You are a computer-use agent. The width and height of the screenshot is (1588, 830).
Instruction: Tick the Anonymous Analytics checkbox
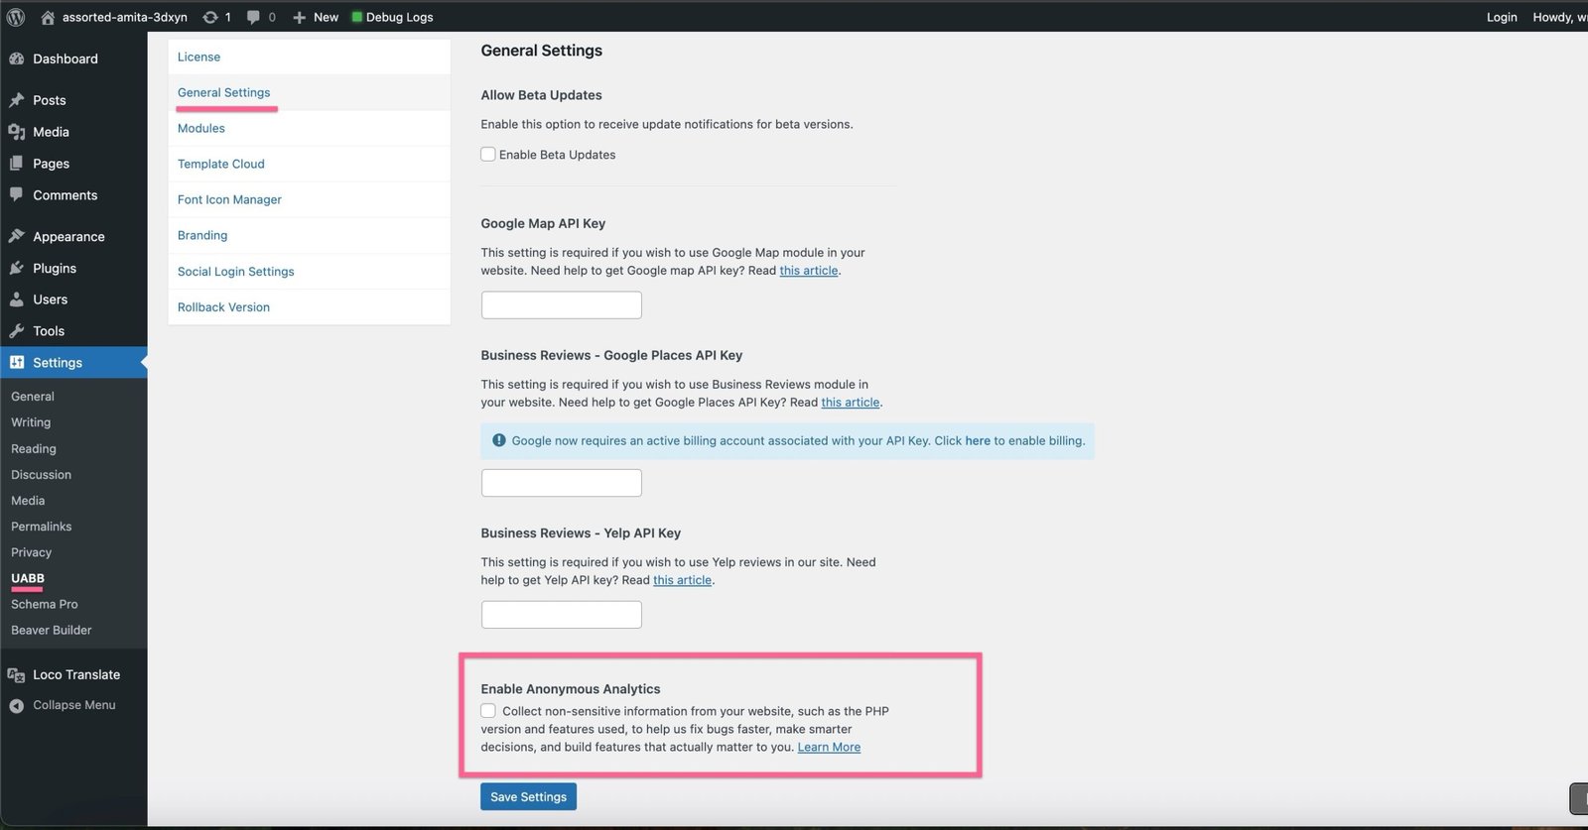[x=488, y=711]
